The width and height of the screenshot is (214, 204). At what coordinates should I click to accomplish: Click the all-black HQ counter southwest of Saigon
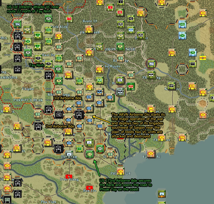tap(59, 115)
